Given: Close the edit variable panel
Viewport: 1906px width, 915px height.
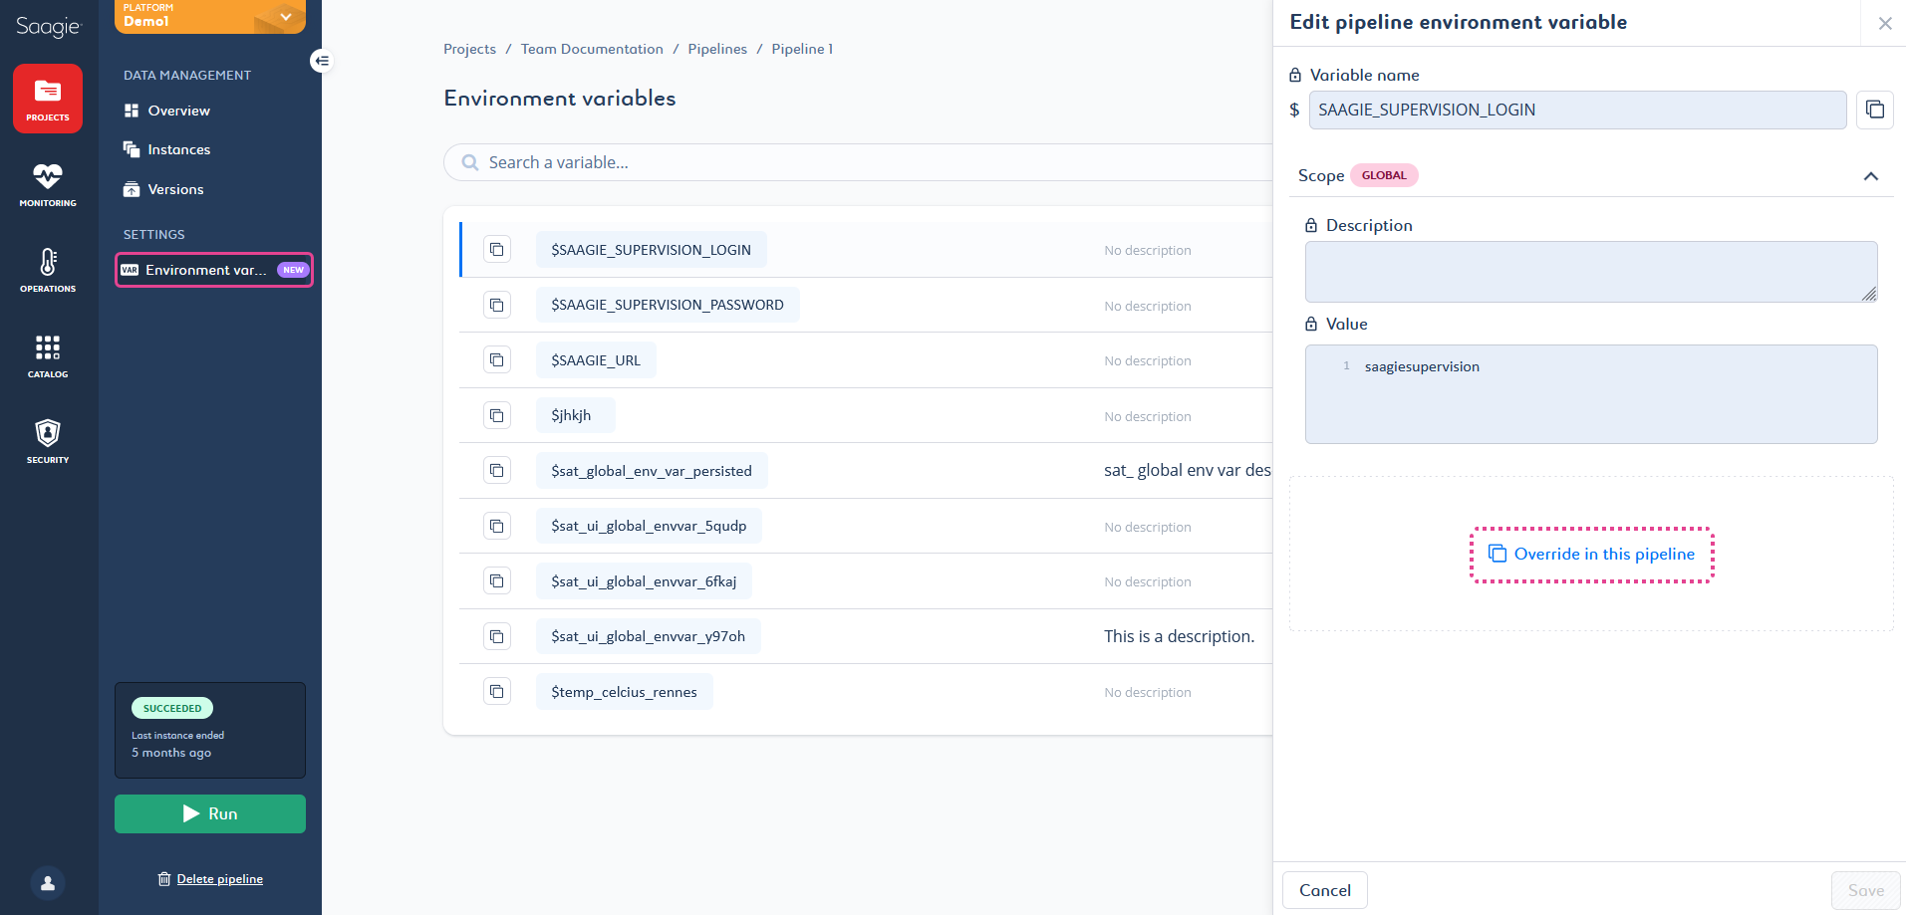Looking at the screenshot, I should pyautogui.click(x=1885, y=23).
